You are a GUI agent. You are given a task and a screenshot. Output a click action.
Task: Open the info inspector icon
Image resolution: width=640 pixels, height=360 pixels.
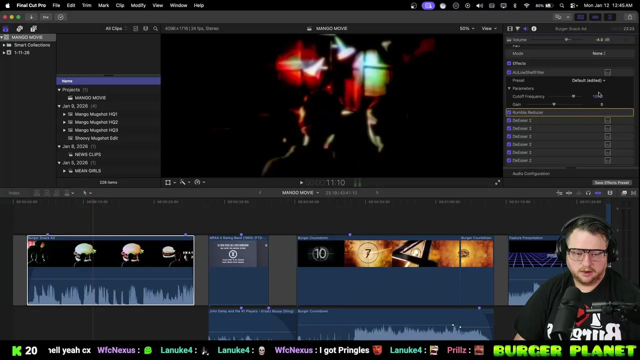533,28
